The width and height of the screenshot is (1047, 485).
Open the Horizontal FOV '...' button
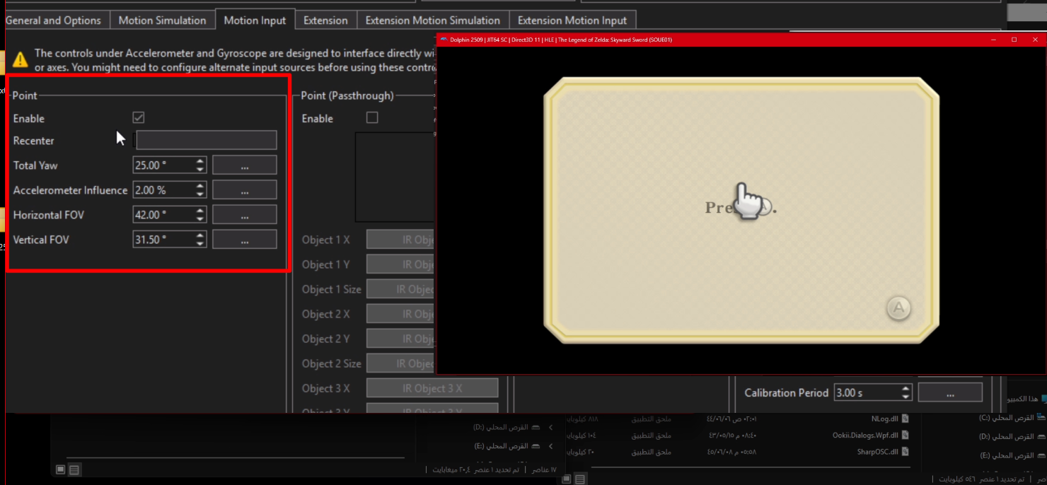pos(244,214)
